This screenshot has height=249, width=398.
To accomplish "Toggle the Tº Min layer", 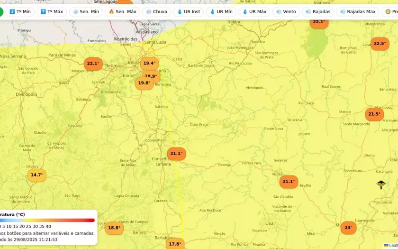I will 20,11.
